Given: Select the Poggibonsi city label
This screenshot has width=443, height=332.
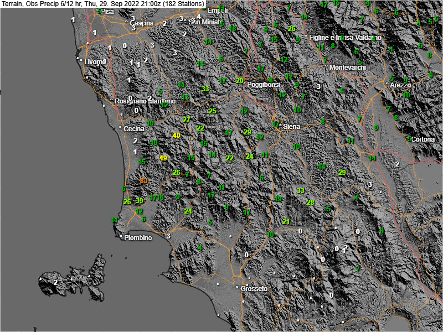Looking at the screenshot, I should (263, 85).
